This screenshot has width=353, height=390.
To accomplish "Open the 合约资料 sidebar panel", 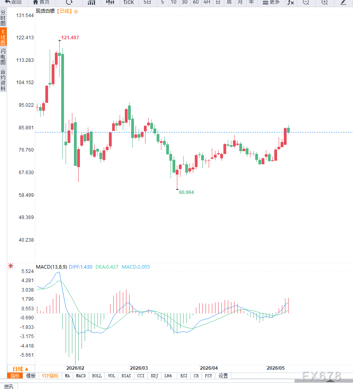I will click(3, 80).
